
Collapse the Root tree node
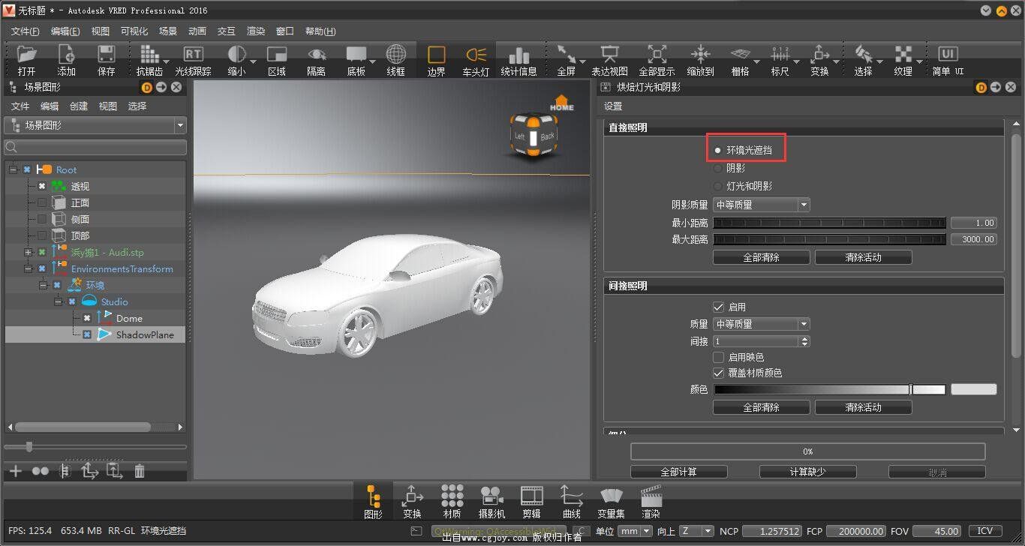(x=13, y=169)
